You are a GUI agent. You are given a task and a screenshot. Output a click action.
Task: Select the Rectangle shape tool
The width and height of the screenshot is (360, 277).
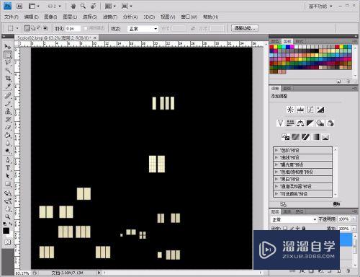tap(8, 184)
